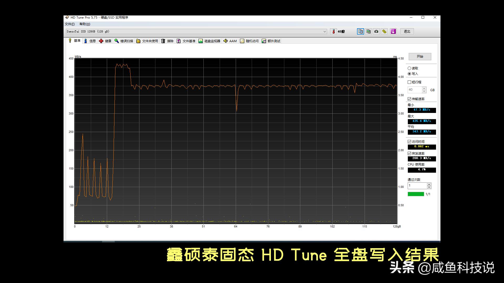504x283 pixels.
Task: Uncheck the 传输速率 transfer rate checkbox
Action: click(409, 99)
